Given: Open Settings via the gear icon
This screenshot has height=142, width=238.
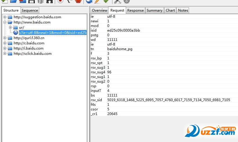Looking at the screenshot, I should (127, 1).
